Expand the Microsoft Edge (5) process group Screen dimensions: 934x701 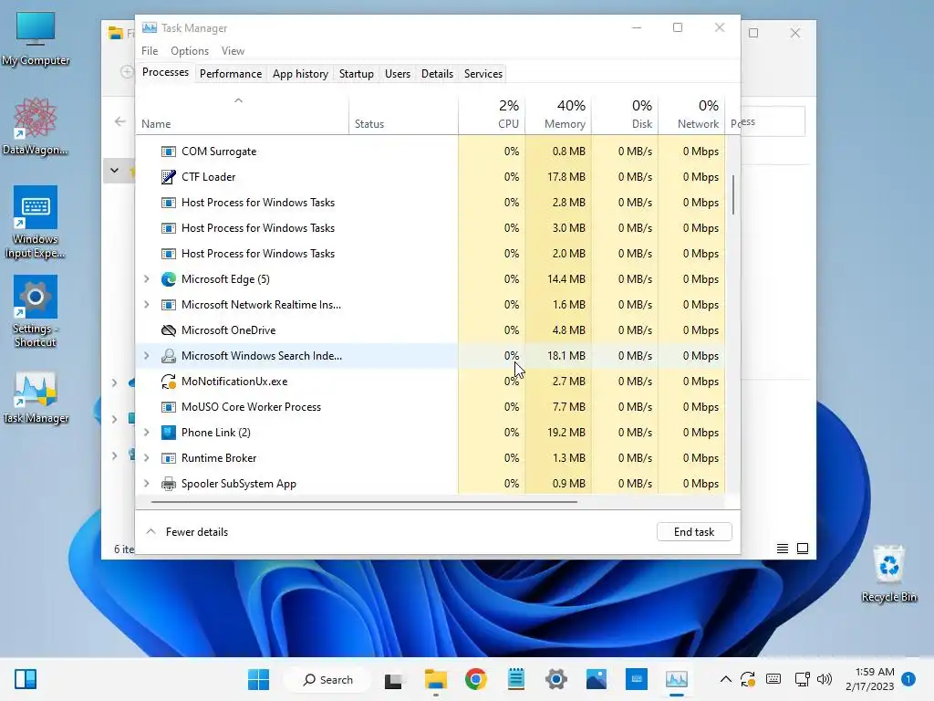pos(147,279)
